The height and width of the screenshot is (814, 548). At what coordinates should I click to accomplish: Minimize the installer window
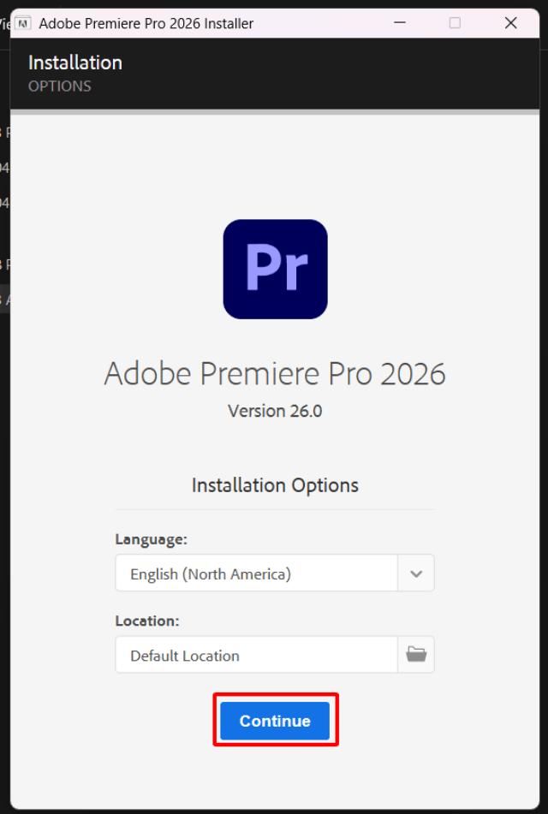click(399, 23)
